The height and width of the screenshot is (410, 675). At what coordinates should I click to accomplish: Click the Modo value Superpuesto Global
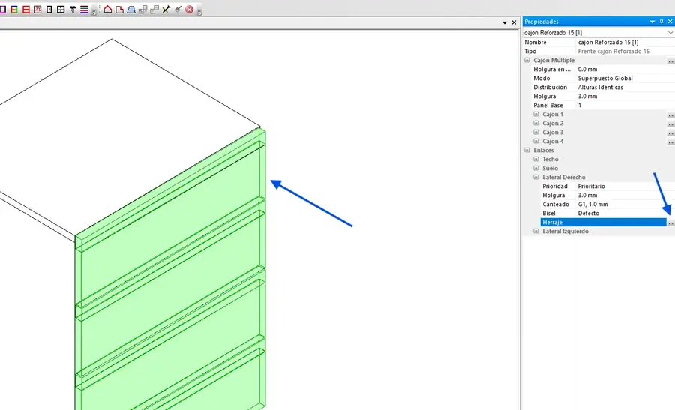click(604, 79)
